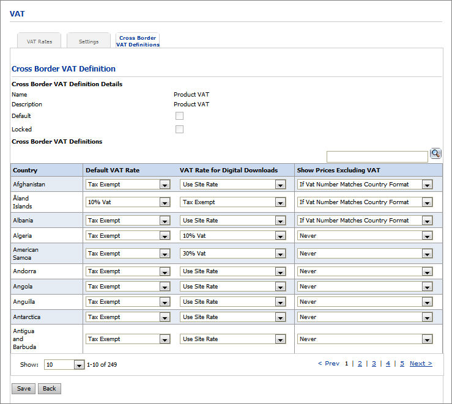Toggle the Locked checkbox

pyautogui.click(x=179, y=130)
